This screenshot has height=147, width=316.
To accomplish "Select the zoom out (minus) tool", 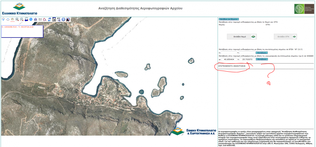I will [x=8, y=19].
